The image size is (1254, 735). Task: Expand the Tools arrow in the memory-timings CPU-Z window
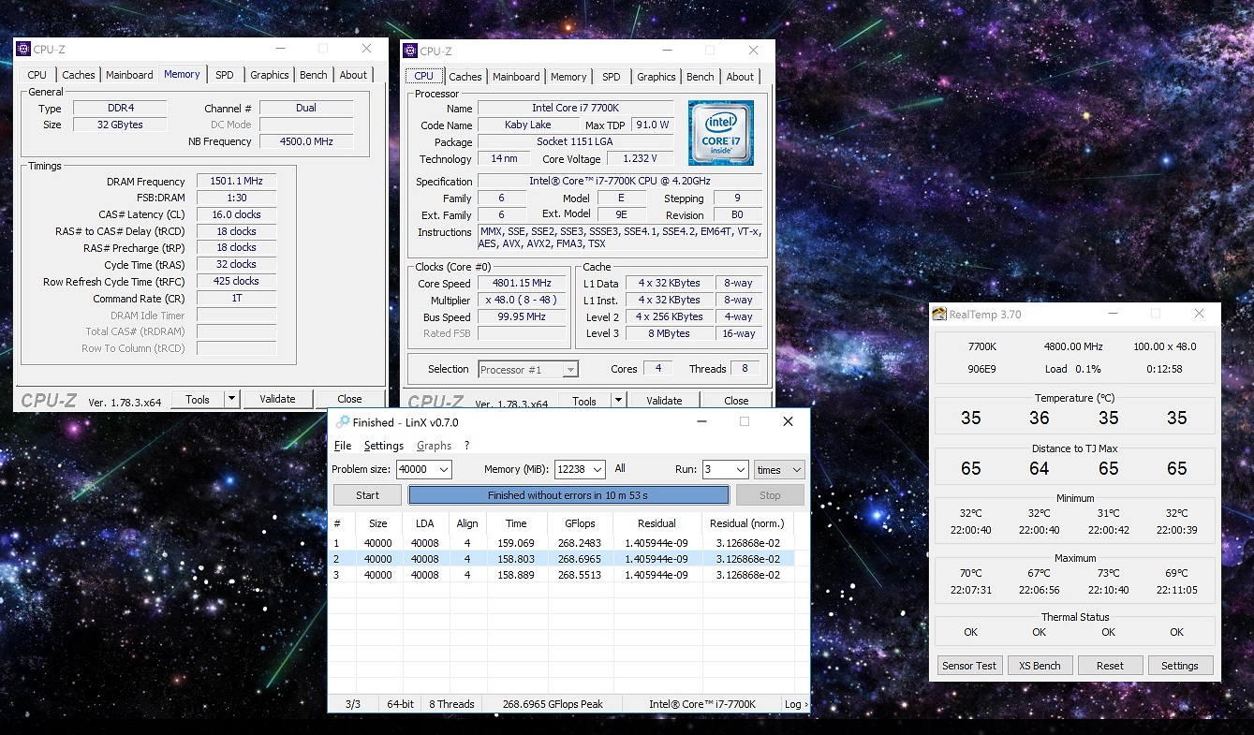click(231, 399)
